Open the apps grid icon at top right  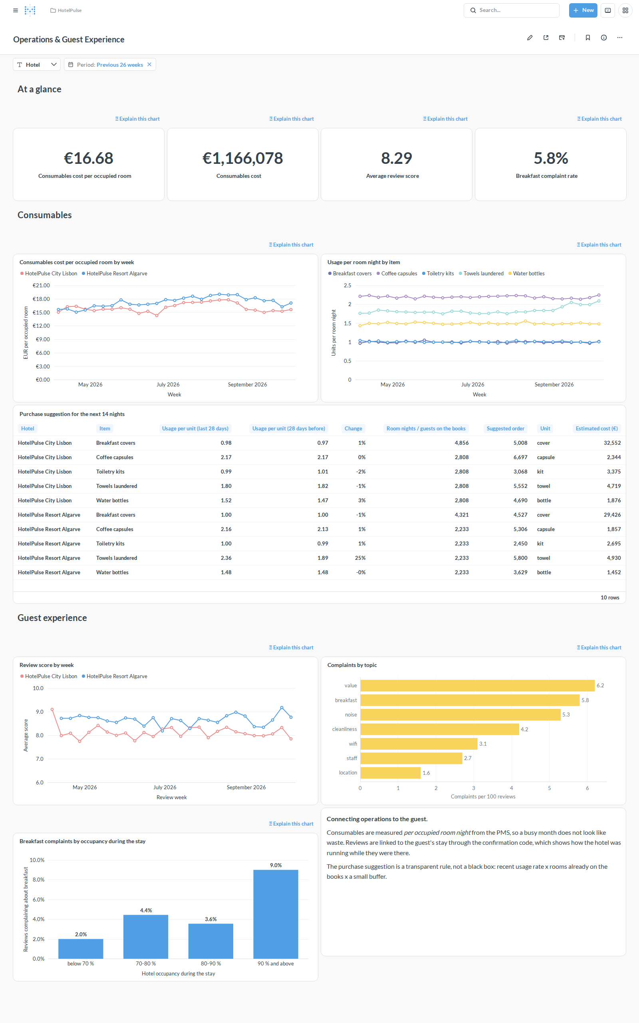pos(625,10)
